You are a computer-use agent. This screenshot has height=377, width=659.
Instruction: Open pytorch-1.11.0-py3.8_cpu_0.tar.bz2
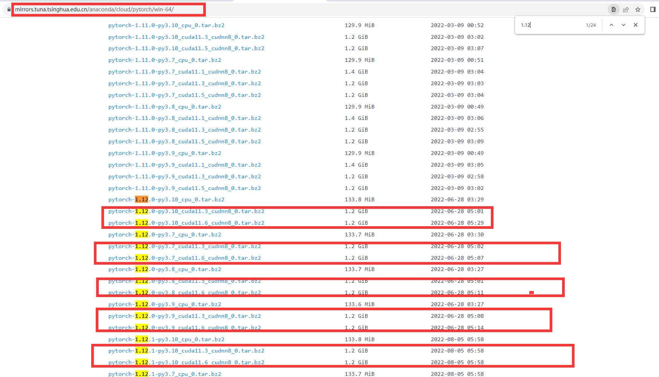tap(165, 107)
